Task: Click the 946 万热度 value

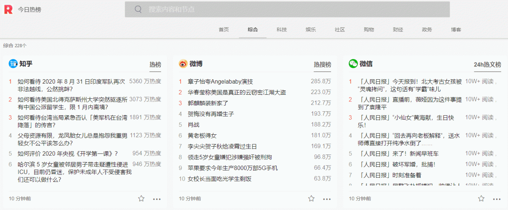Action: coord(147,164)
